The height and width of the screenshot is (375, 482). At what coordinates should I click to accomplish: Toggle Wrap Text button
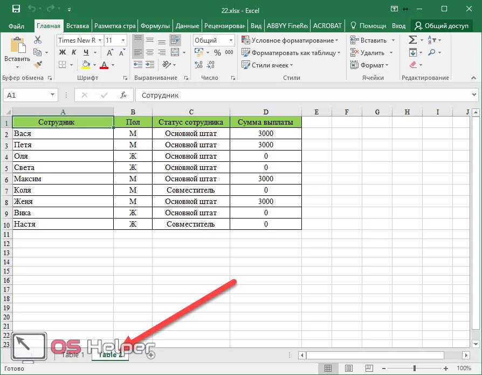(x=175, y=40)
